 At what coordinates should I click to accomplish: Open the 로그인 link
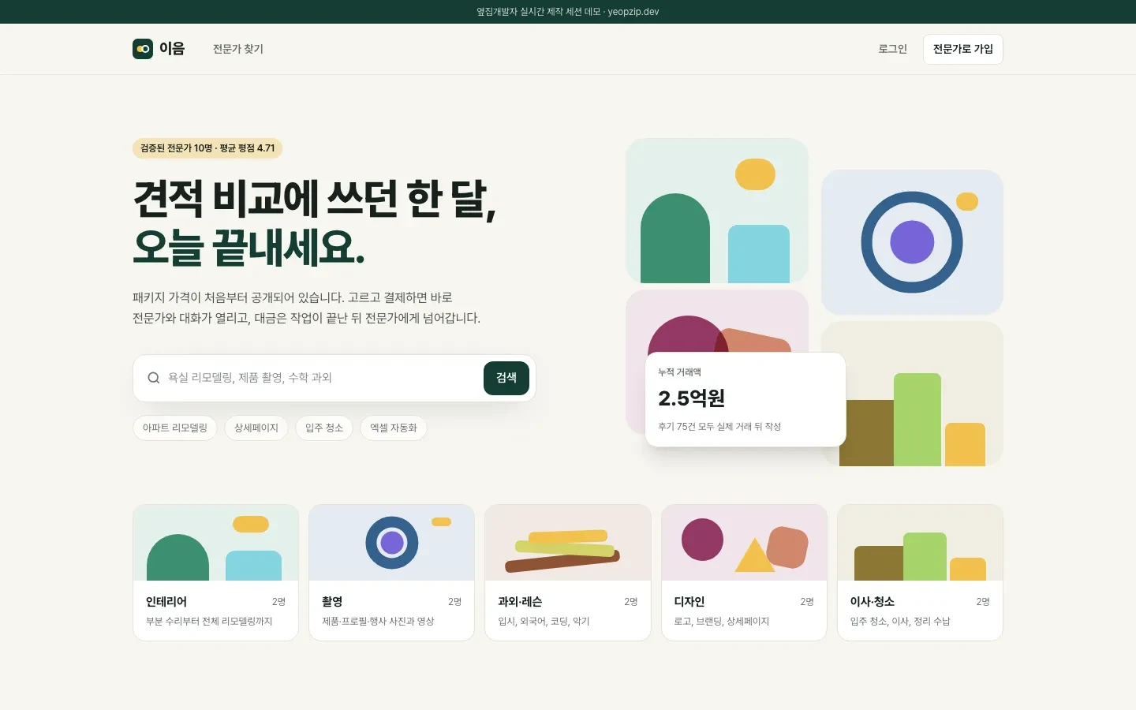(893, 49)
